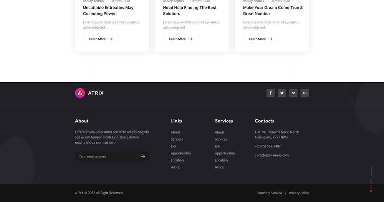
Task: Open the Google Plus icon
Action: 305,93
